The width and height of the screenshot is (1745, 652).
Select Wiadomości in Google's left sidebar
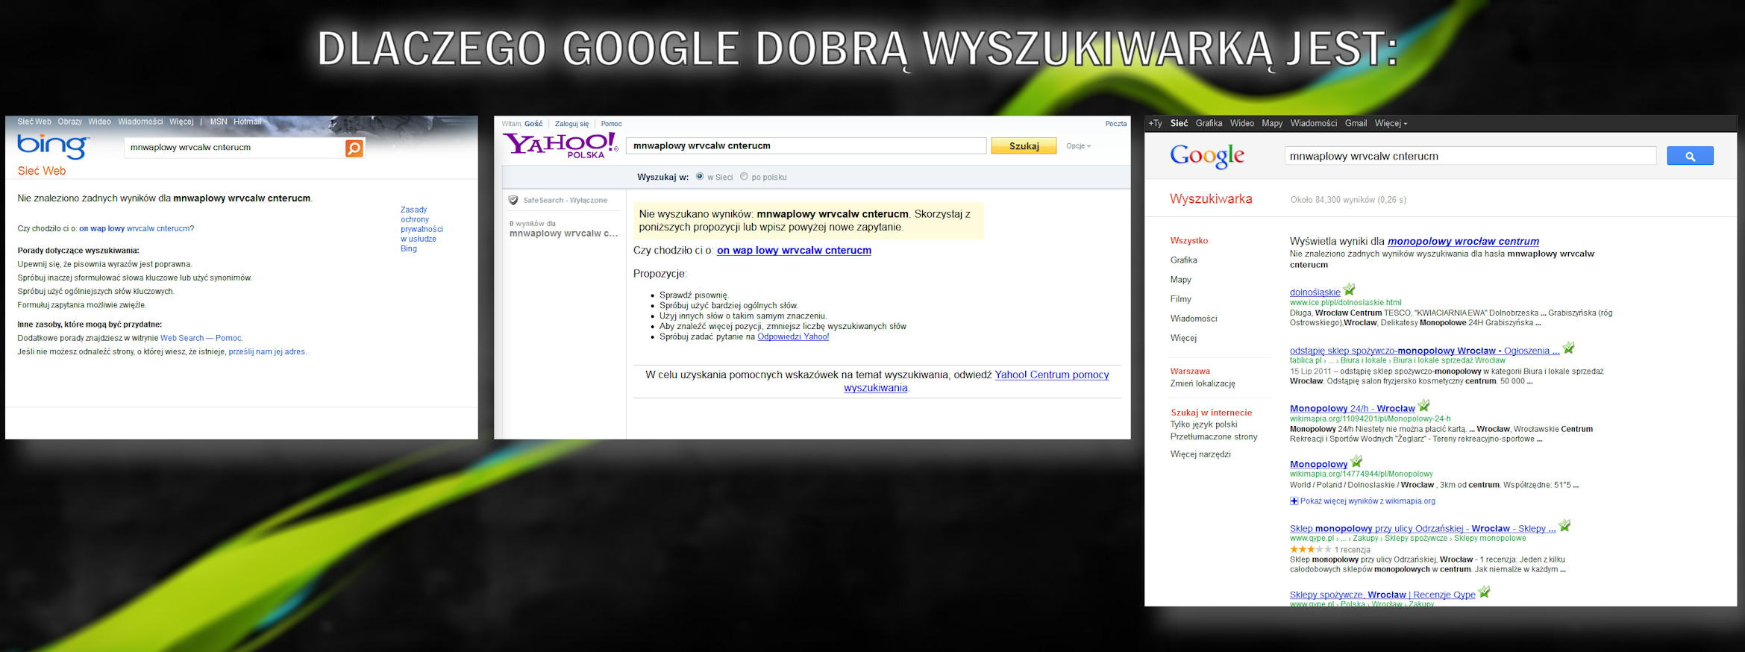(1194, 319)
